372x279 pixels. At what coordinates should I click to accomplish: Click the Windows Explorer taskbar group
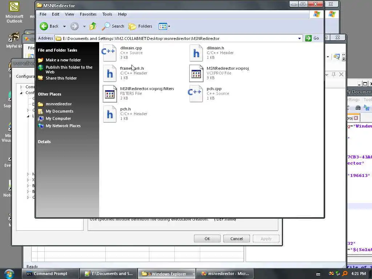point(166,274)
